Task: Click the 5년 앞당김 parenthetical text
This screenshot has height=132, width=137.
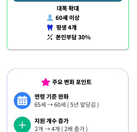Action: point(83,105)
